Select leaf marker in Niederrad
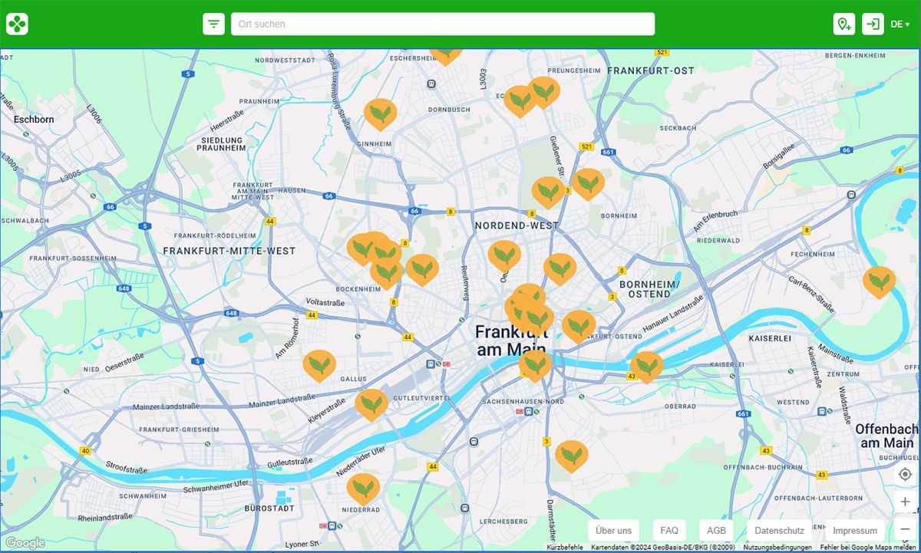This screenshot has height=553, width=921. tap(363, 488)
